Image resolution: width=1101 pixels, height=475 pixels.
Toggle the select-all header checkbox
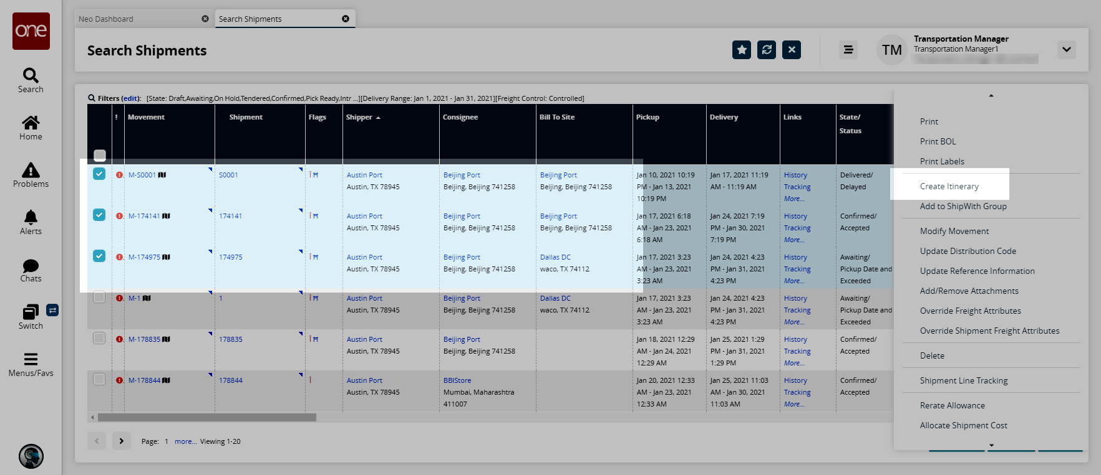pyautogui.click(x=100, y=155)
